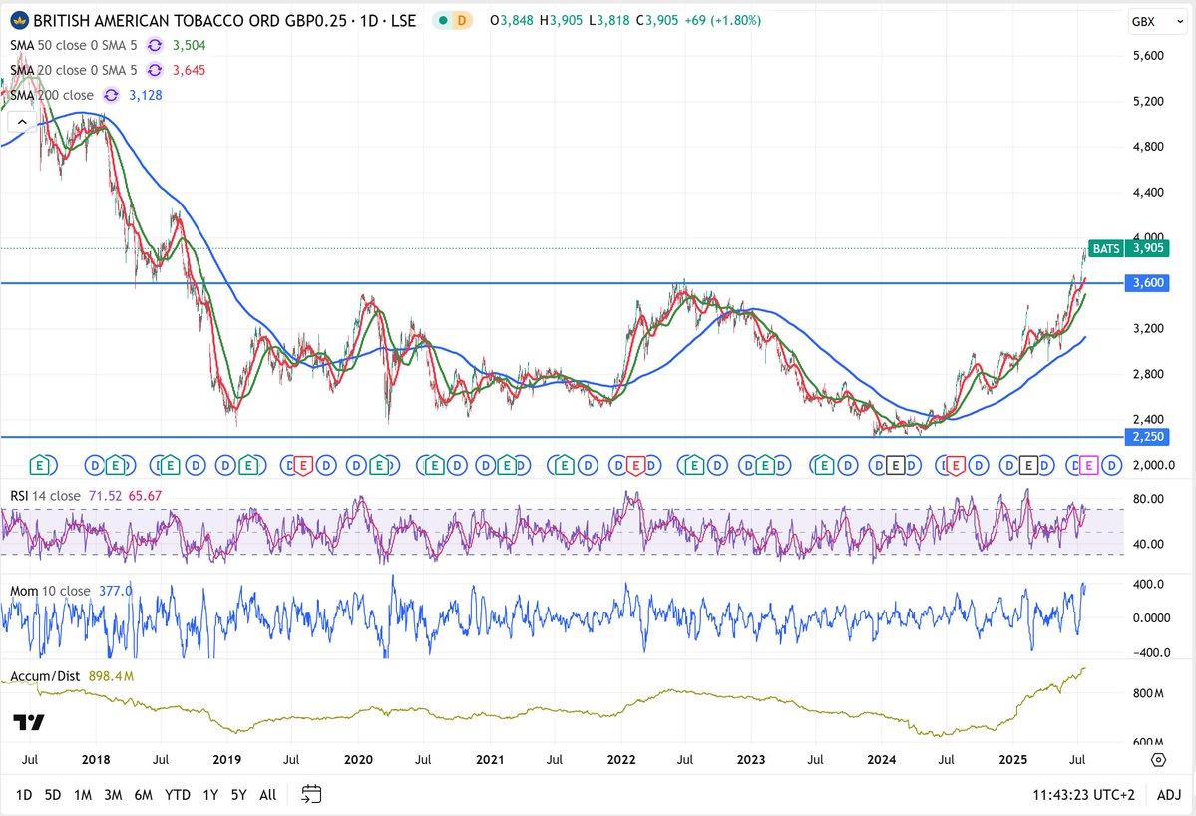Click the 800M label on the Accum/Dist scale
1196x816 pixels.
1148,693
